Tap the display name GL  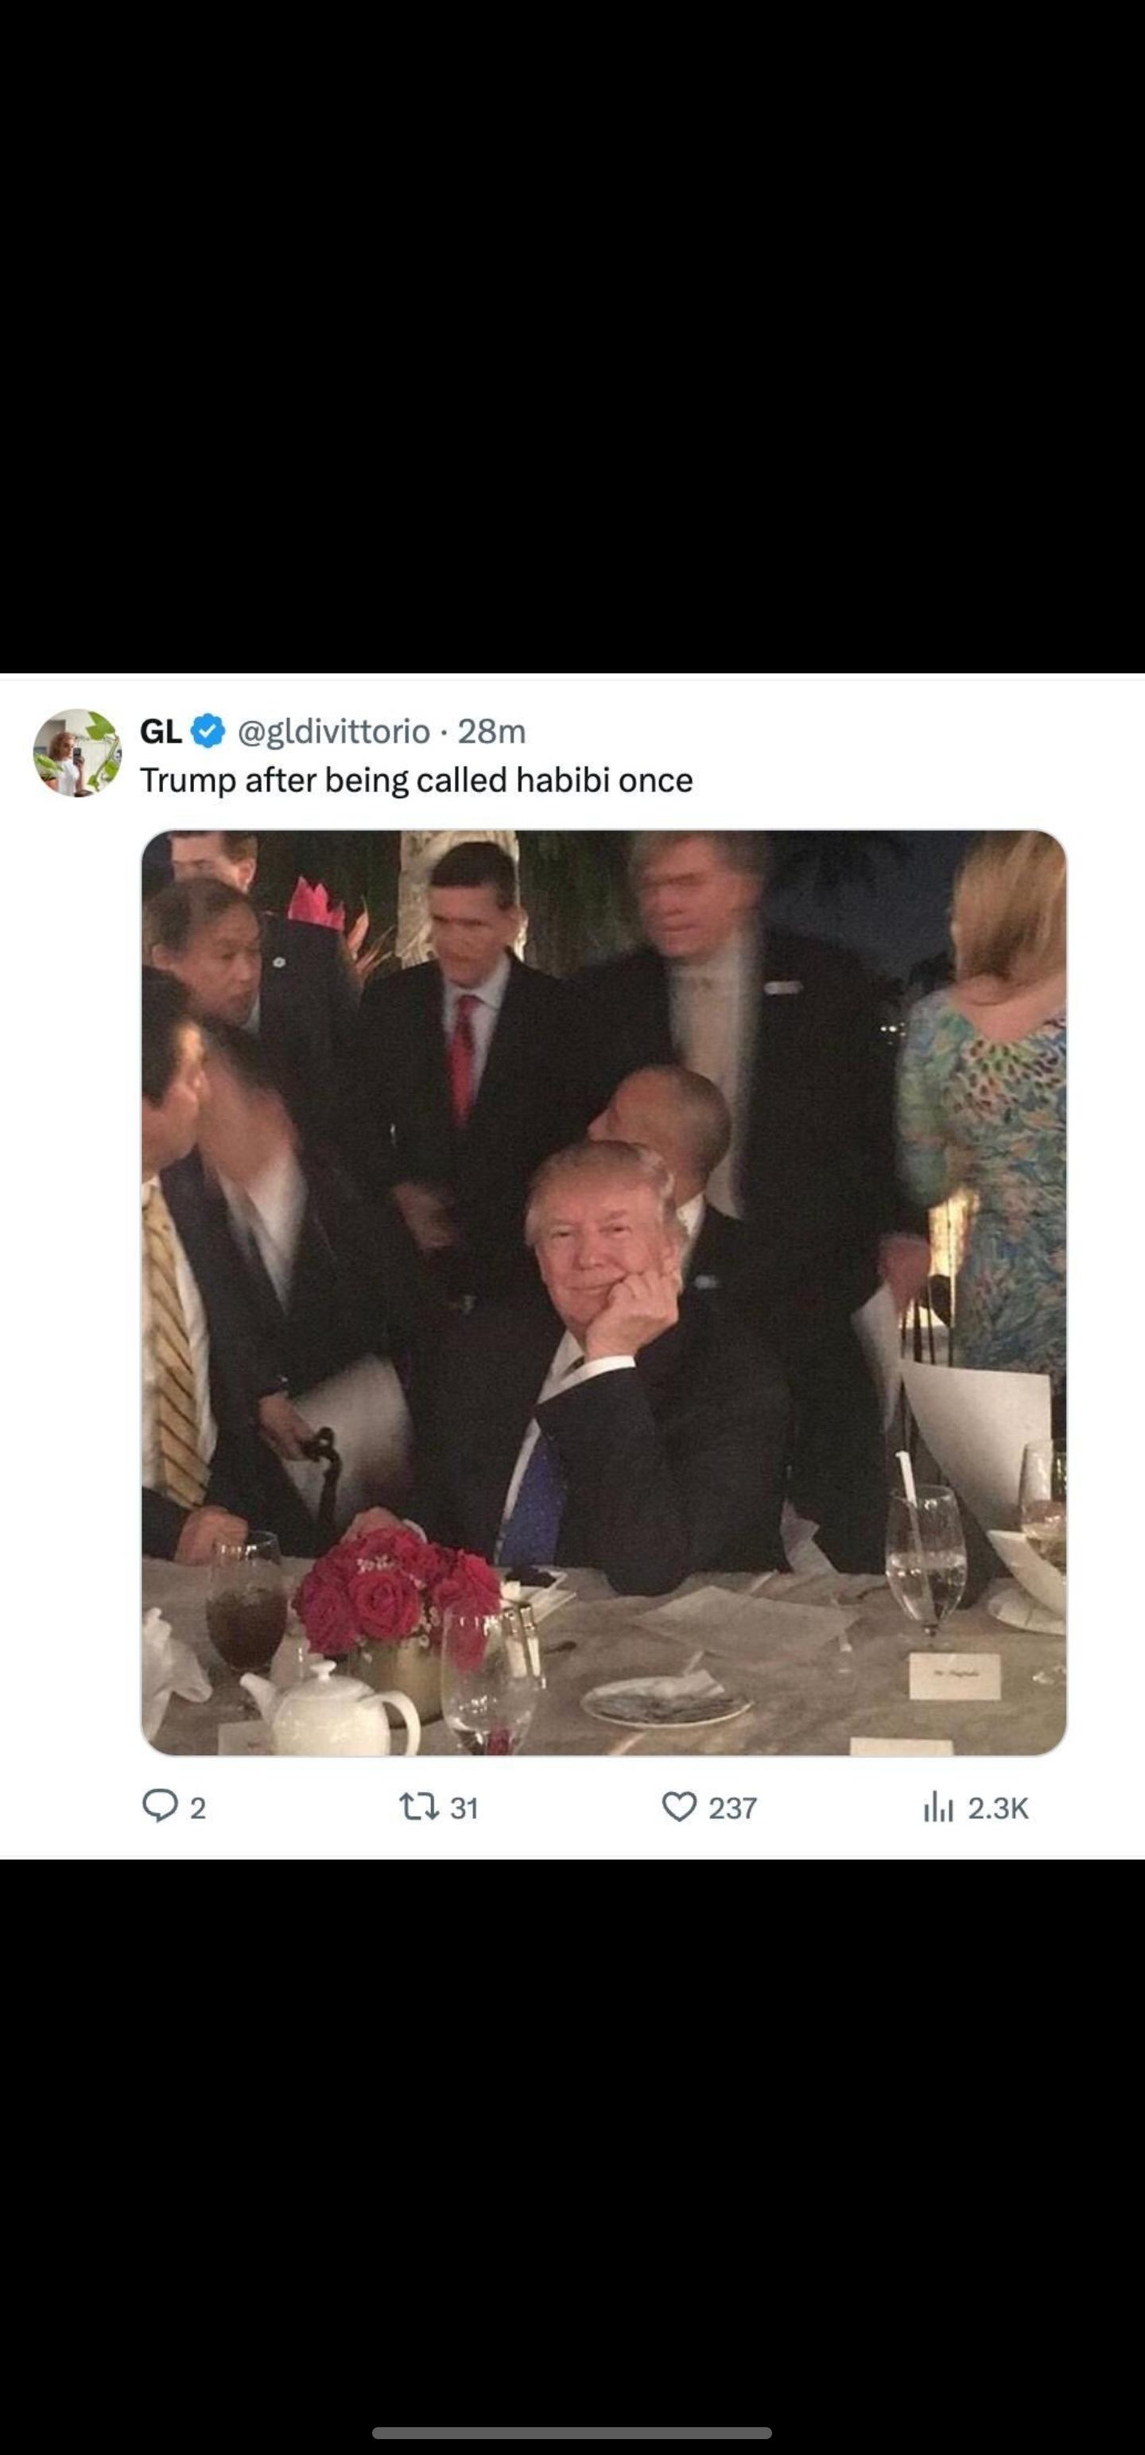coord(160,731)
